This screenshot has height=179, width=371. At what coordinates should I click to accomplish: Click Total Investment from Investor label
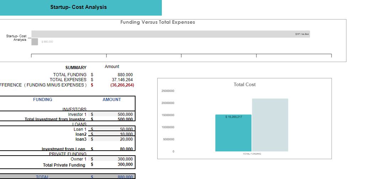pyautogui.click(x=55, y=119)
